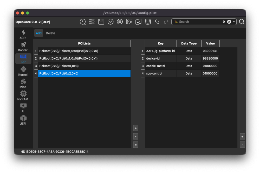
Task: Open the UEFI section
Action: [x=23, y=120]
